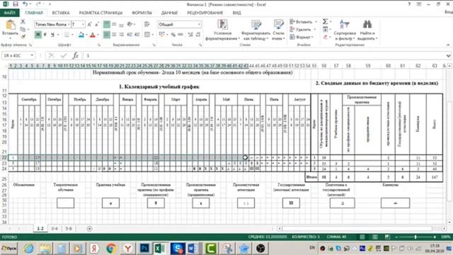Open Форматировать как таблицу gallery
This screenshot has height=255, width=453.
[256, 30]
